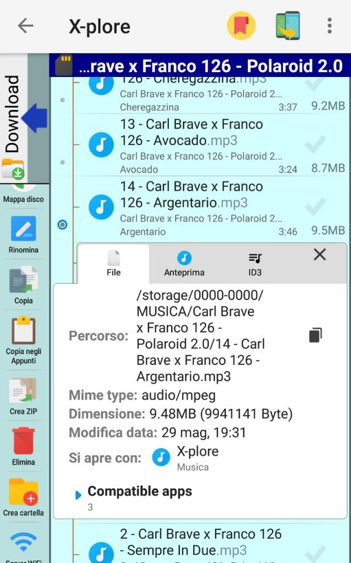This screenshot has height=563, width=351.
Task: Open the phone-to-phone file transfer icon
Action: click(x=287, y=25)
